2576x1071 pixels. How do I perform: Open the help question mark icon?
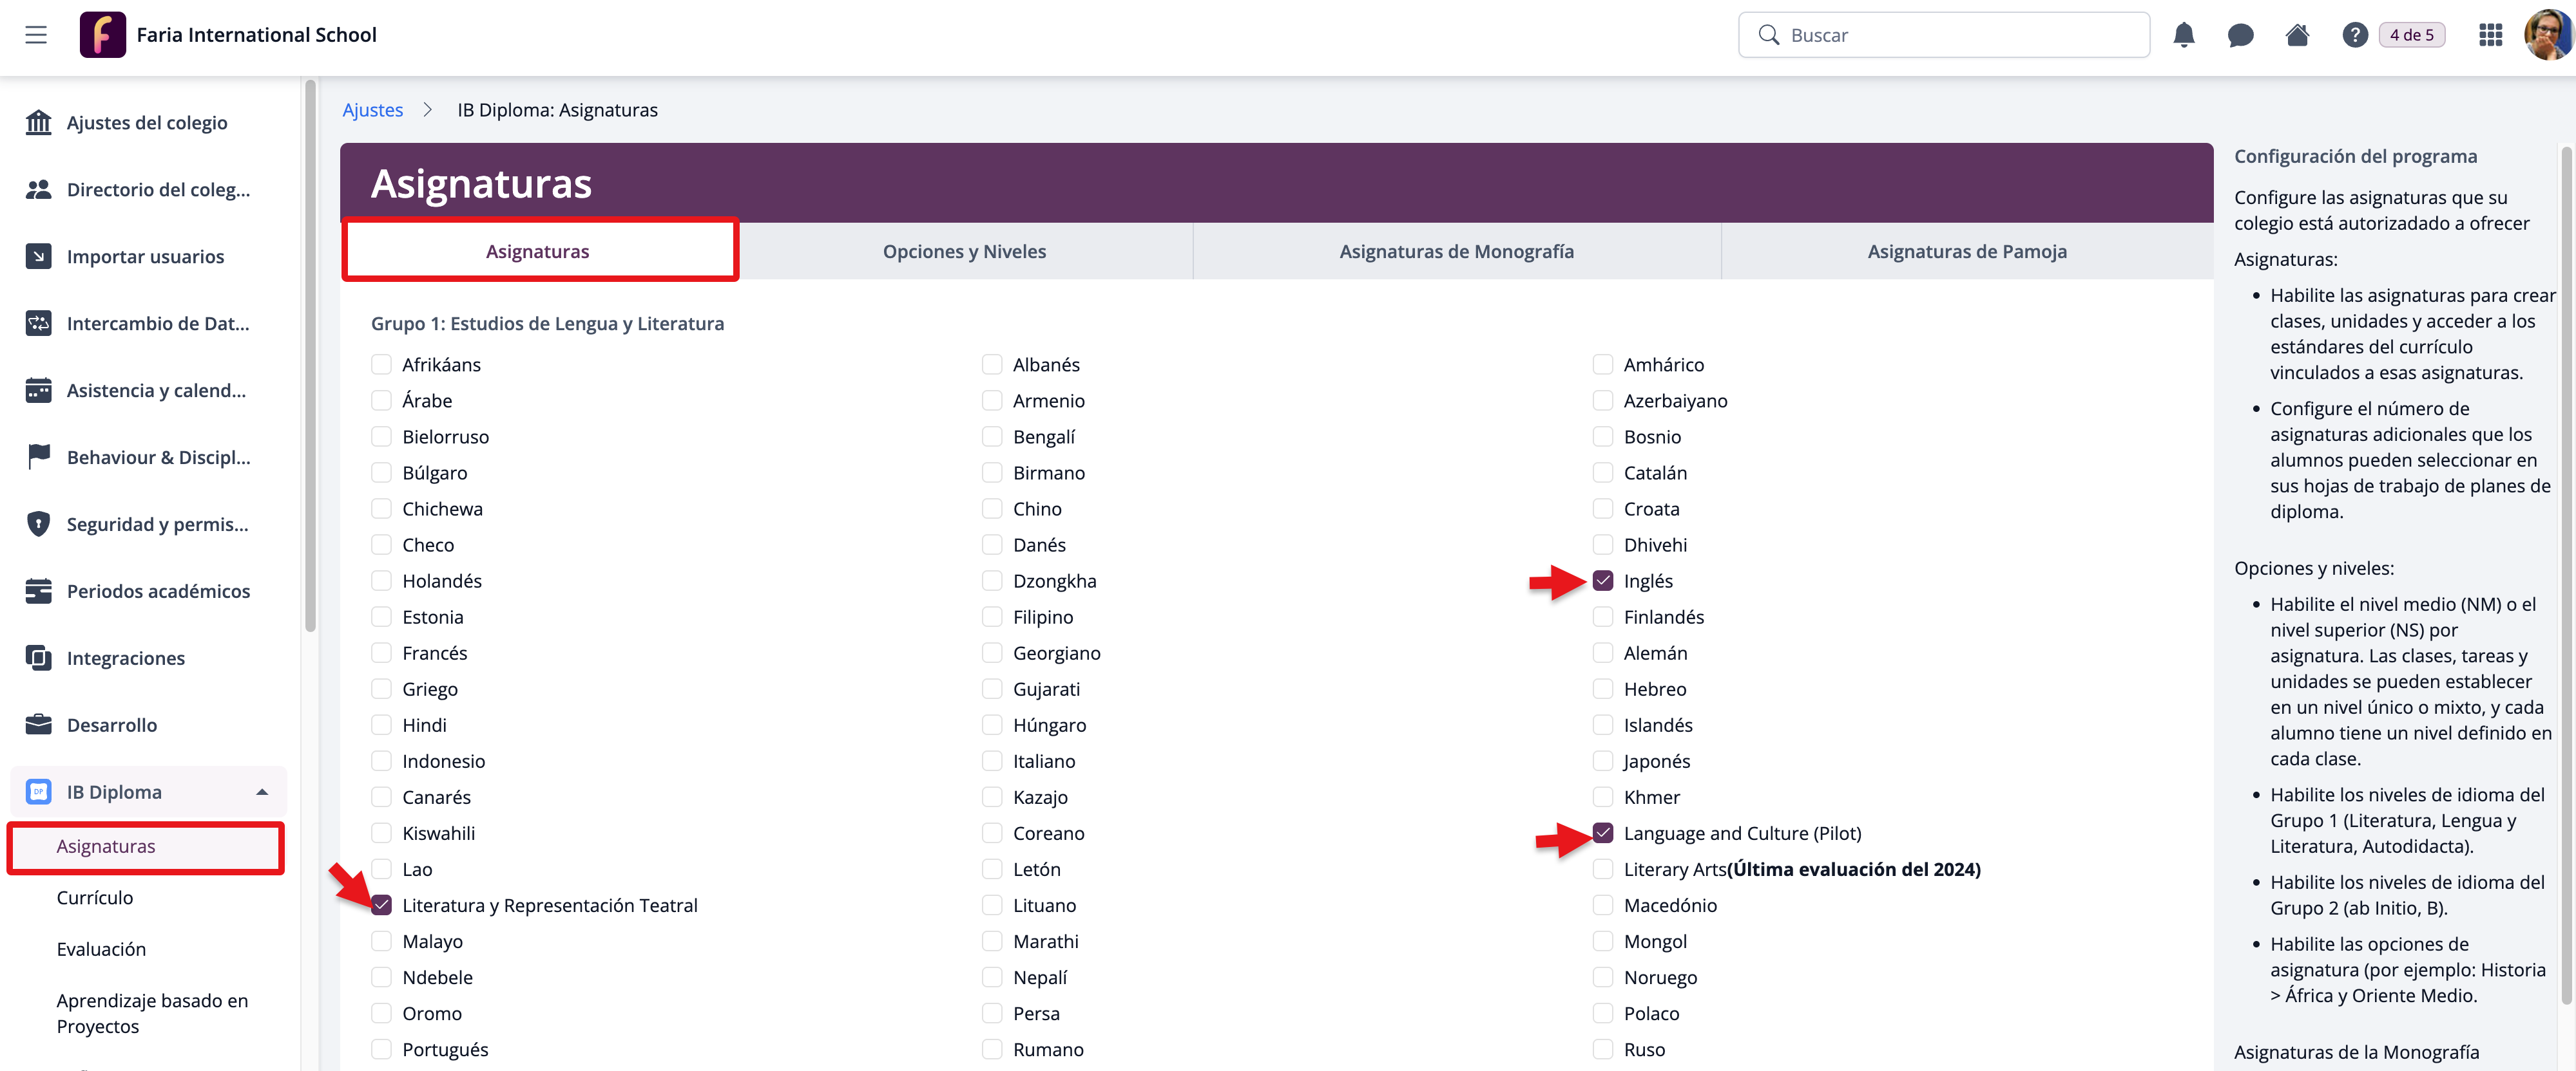pos(2354,35)
